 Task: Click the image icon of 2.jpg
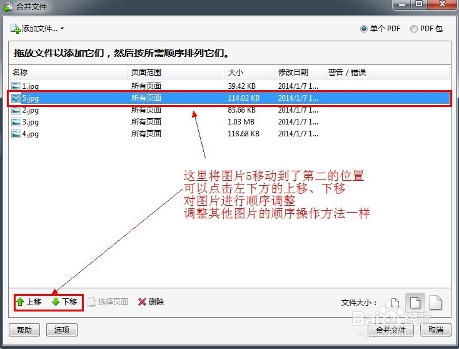click(x=16, y=110)
